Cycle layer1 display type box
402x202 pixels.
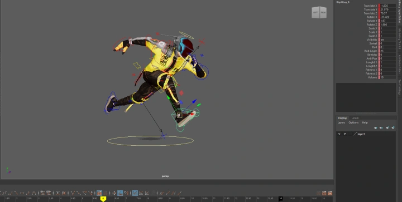click(350, 134)
